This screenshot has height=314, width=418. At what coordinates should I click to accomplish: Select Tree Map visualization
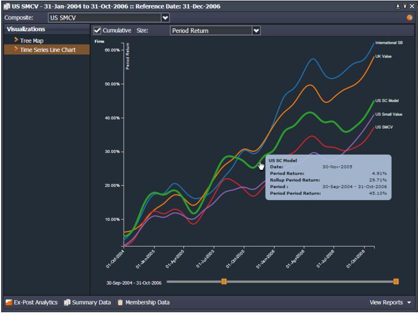click(31, 41)
